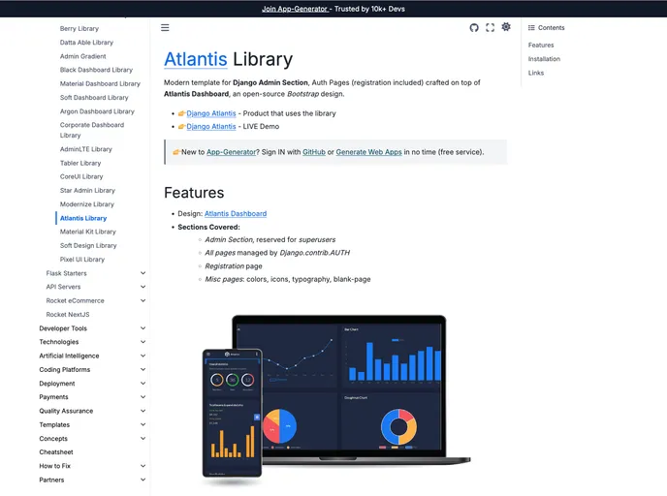Open Django Atlantis LIVE Demo link
This screenshot has width=667, height=496.
click(x=211, y=126)
